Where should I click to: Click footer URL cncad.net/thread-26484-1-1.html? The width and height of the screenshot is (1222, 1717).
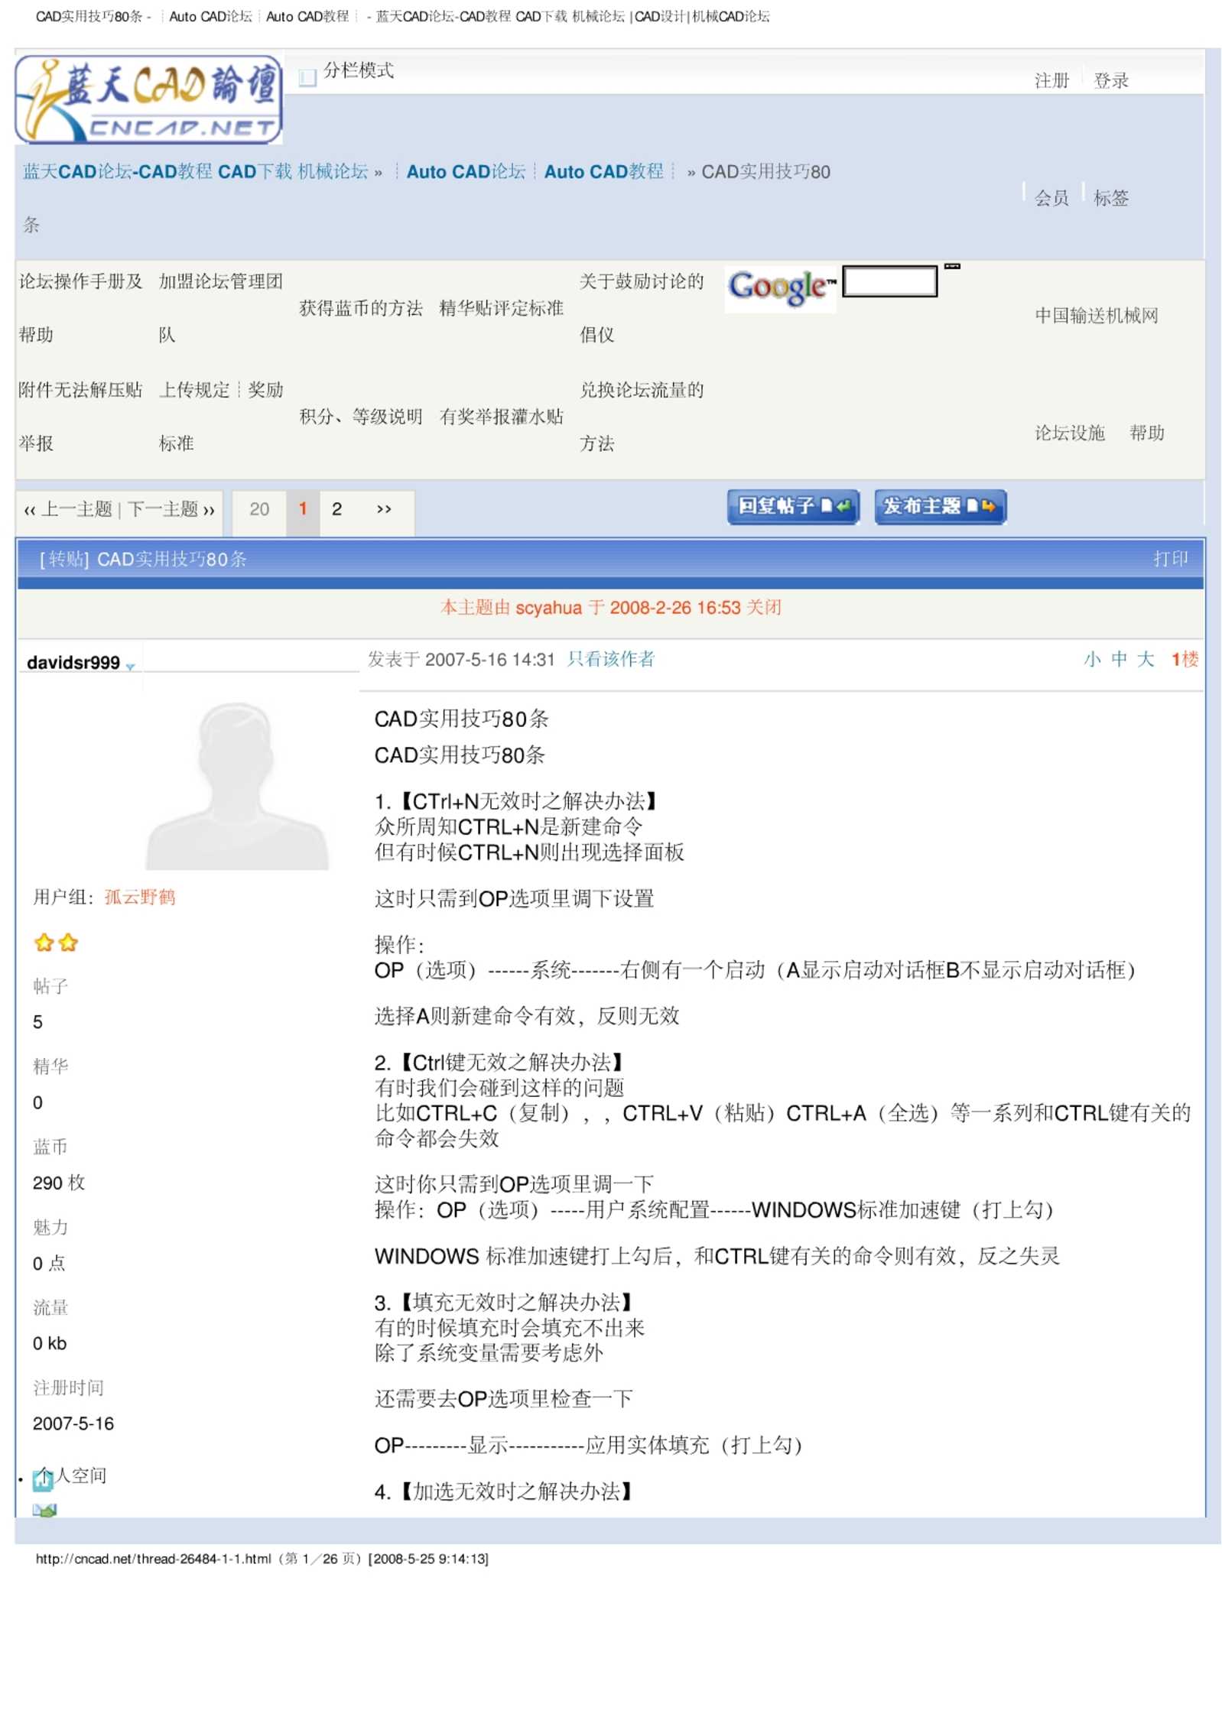pyautogui.click(x=153, y=1559)
